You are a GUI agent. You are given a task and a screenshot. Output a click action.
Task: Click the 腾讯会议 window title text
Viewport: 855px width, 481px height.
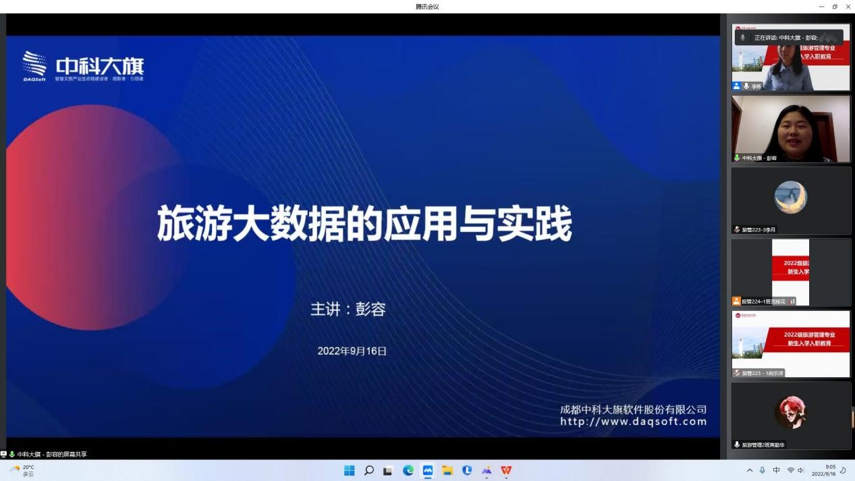[x=427, y=6]
